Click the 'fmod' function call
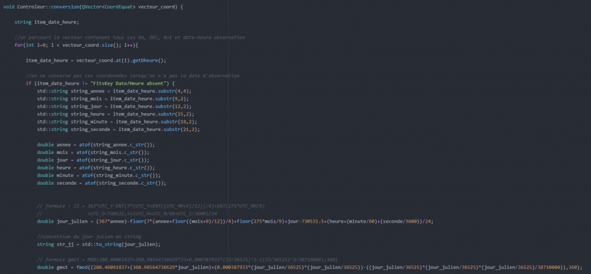Screen dimensions: 591x274 click(81, 267)
